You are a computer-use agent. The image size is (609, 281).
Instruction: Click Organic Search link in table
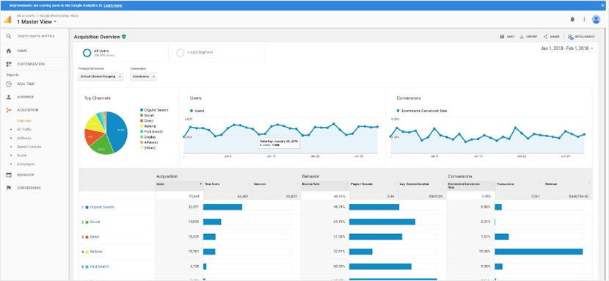coord(102,207)
